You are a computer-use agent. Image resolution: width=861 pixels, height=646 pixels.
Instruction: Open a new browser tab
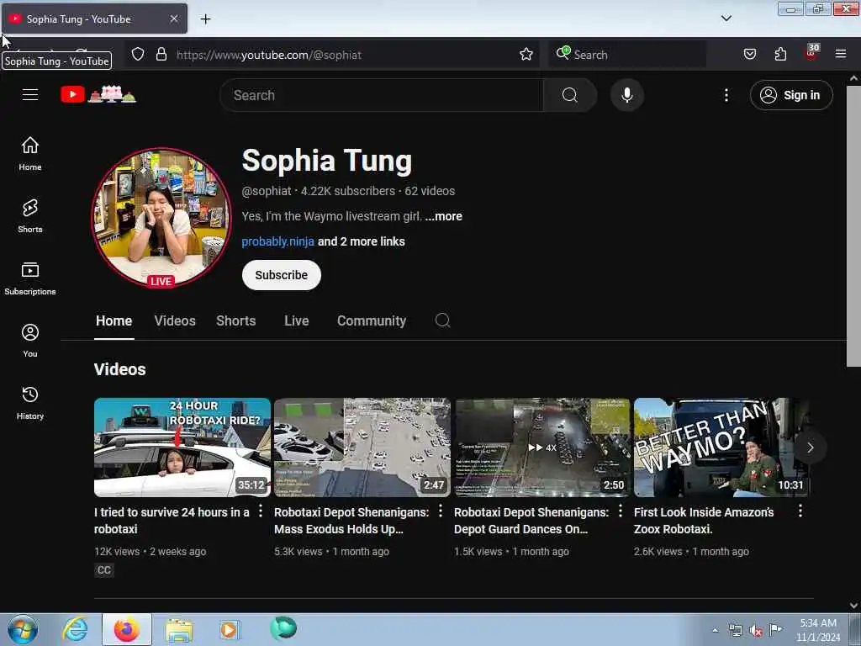tap(205, 19)
